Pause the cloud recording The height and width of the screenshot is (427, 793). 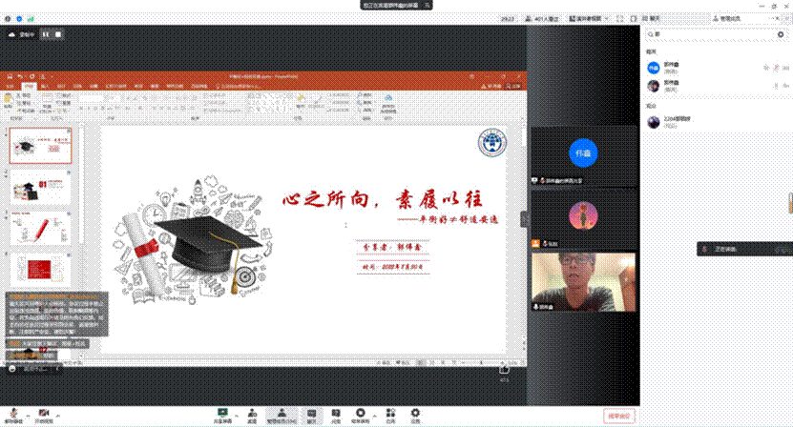click(45, 34)
